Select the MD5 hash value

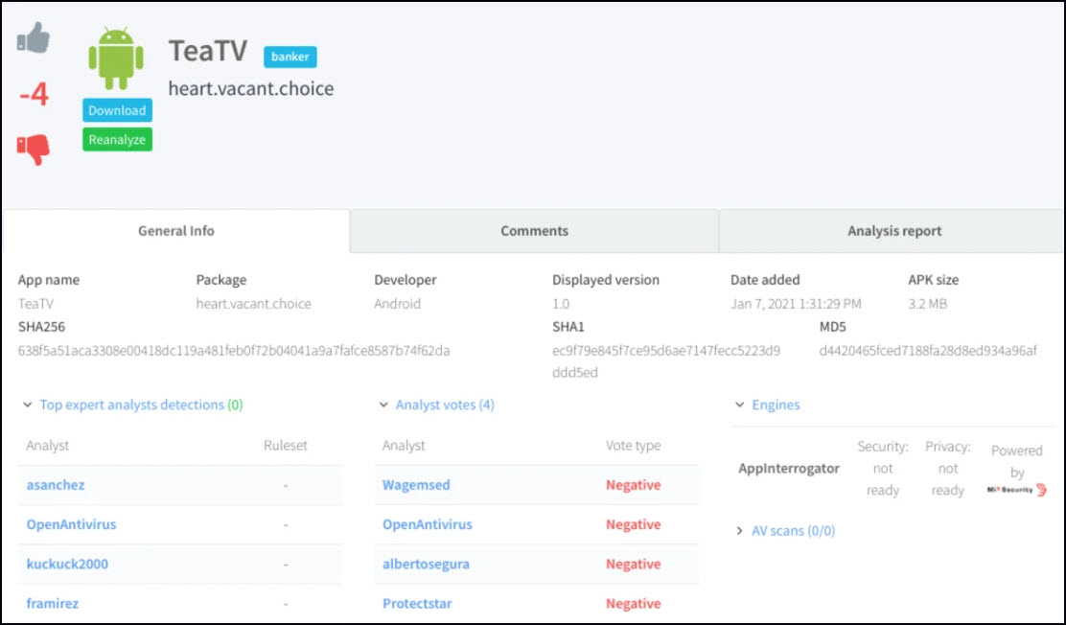pos(928,351)
